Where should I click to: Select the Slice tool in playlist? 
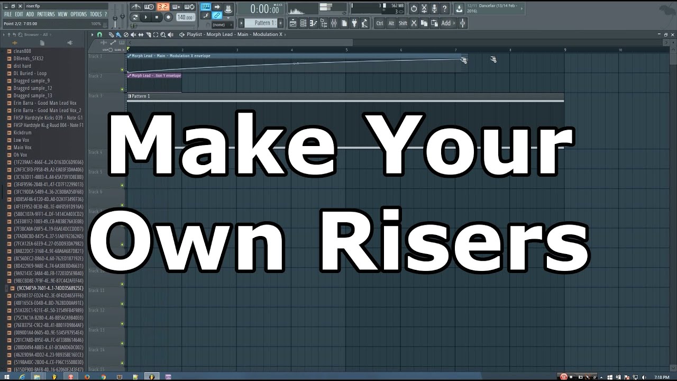click(x=148, y=34)
